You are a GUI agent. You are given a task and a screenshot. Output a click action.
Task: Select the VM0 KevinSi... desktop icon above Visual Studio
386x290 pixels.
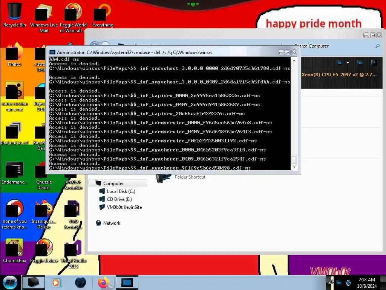click(x=73, y=214)
